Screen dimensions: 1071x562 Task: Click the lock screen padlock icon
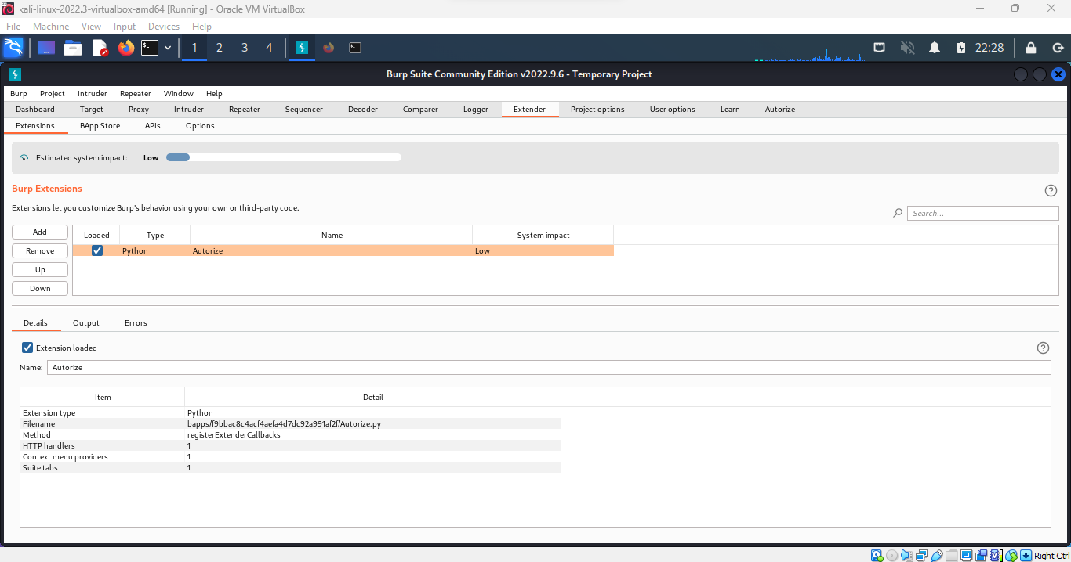[x=1031, y=48]
